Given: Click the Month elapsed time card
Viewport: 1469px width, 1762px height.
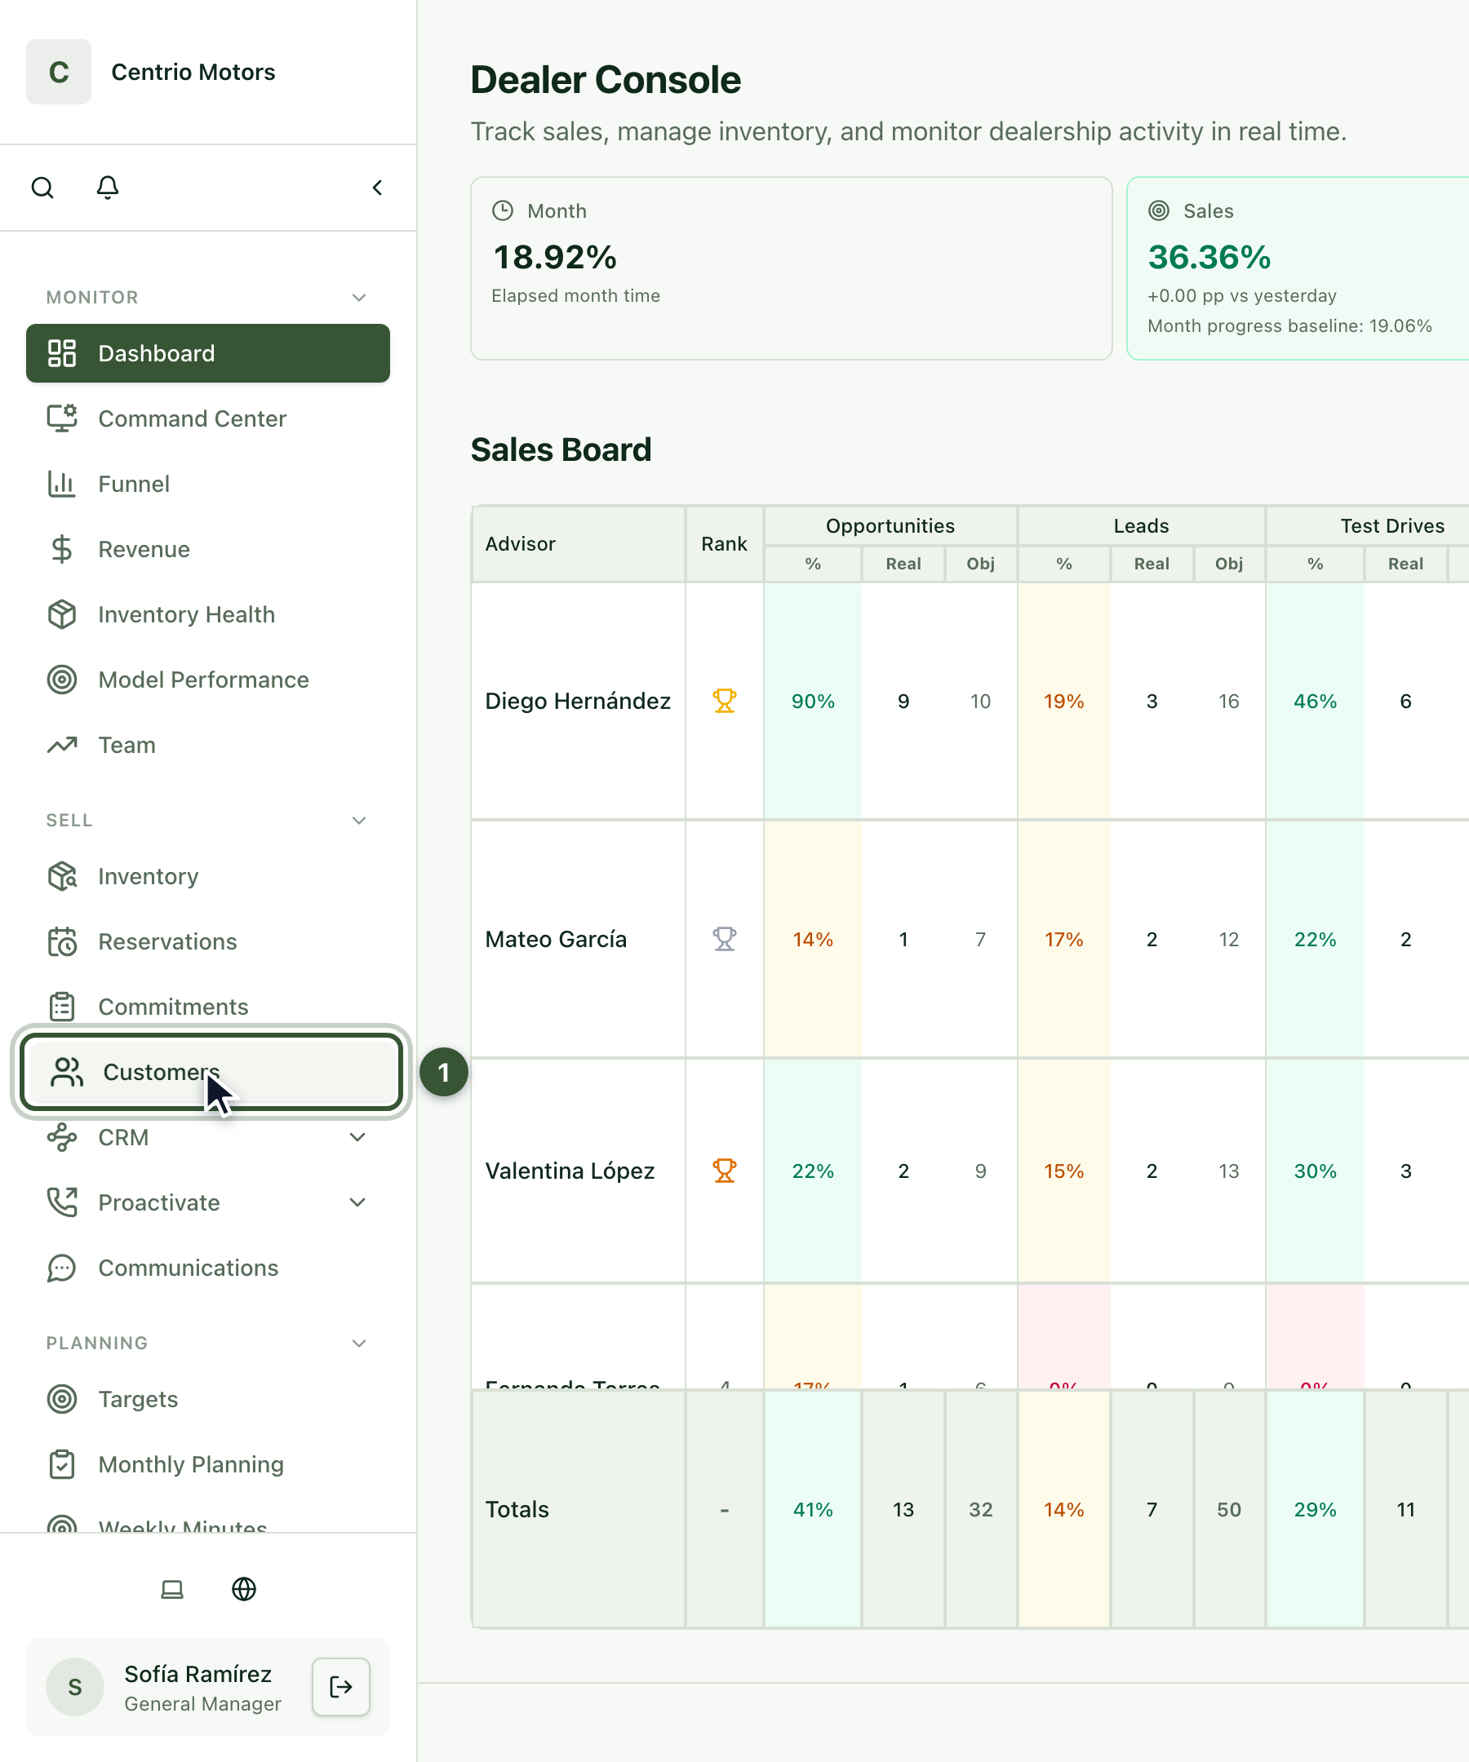Looking at the screenshot, I should point(792,268).
